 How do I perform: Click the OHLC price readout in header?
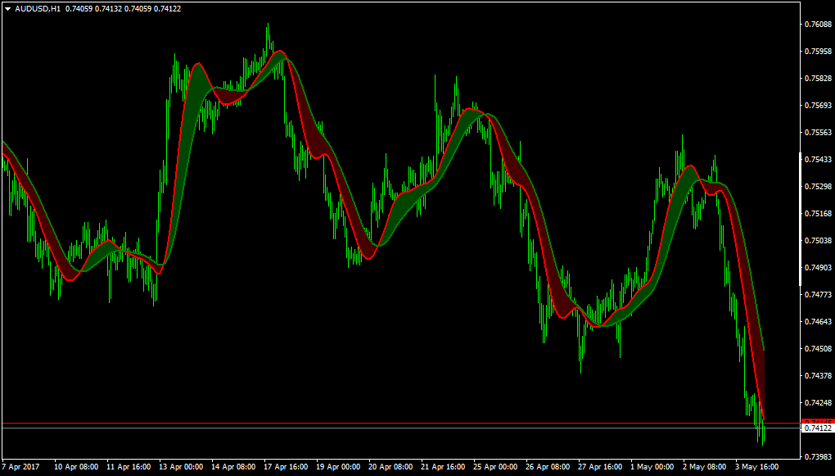point(123,9)
